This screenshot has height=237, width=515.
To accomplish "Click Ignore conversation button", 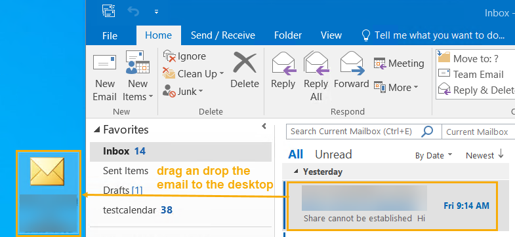I will tap(184, 56).
